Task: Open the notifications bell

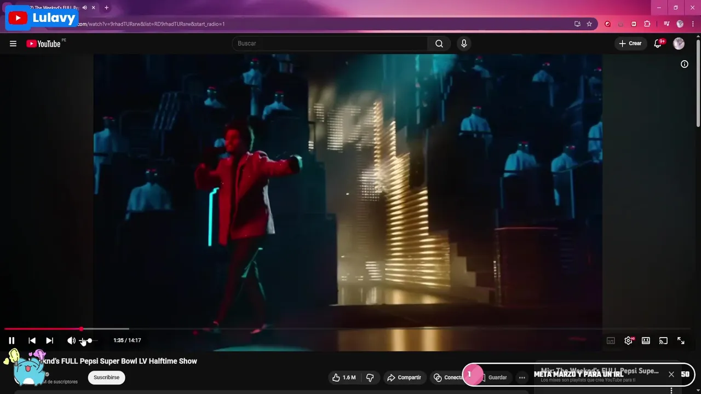Action: pyautogui.click(x=658, y=43)
